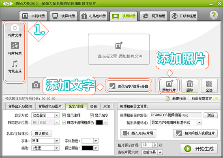223x158 pixels.
Task: Switch to 锁屏相册 tab
Action: click(x=63, y=16)
